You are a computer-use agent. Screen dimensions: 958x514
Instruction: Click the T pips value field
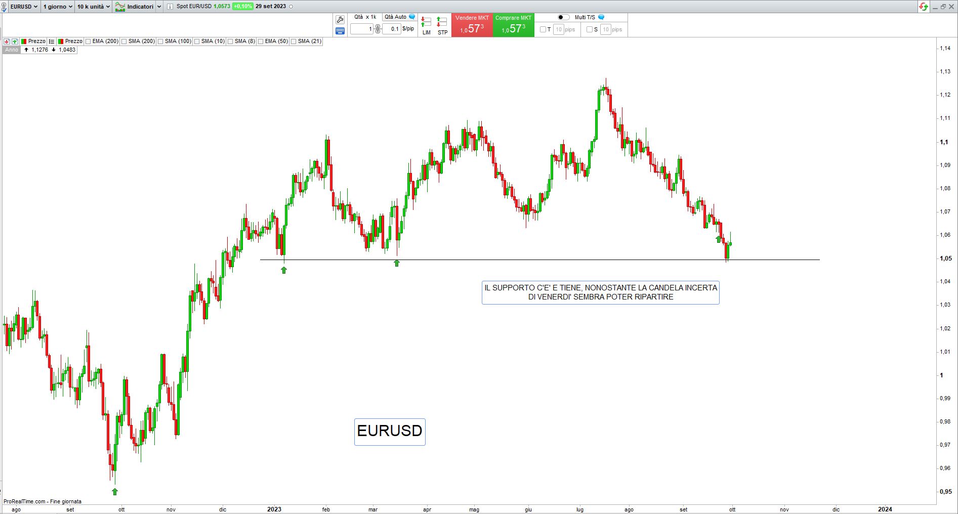[559, 29]
